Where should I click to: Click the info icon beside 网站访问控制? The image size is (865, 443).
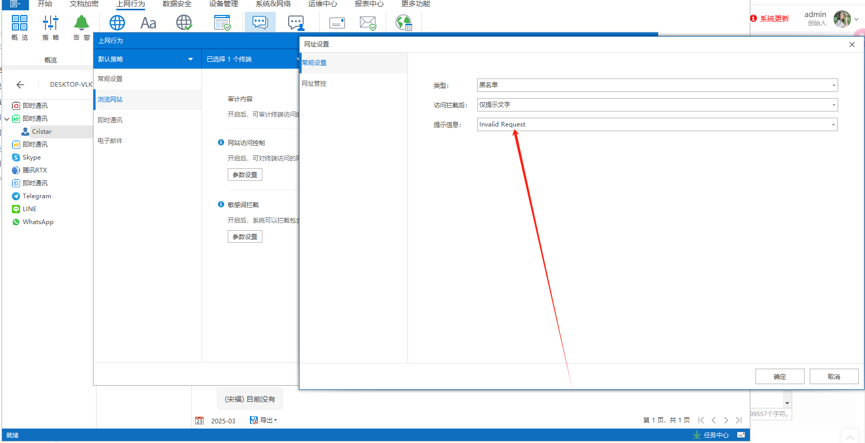[x=221, y=143]
